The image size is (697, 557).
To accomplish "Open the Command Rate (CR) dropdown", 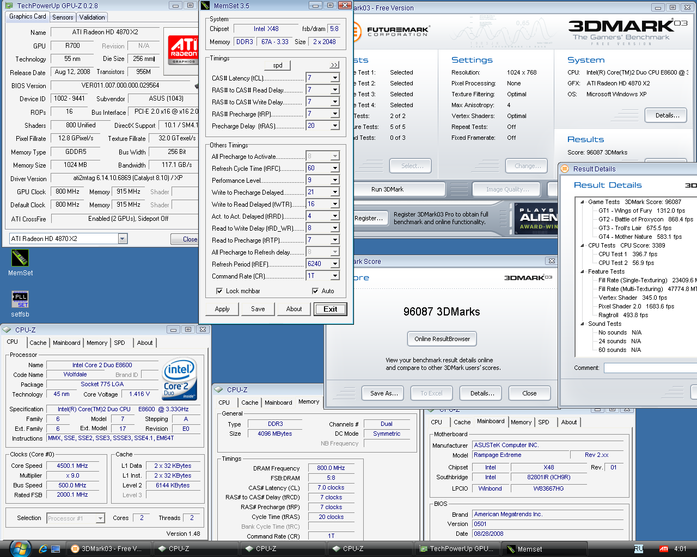I will [335, 276].
